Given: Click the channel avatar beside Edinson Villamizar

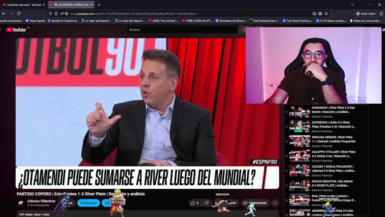Looking at the screenshot, I should click(x=21, y=203).
